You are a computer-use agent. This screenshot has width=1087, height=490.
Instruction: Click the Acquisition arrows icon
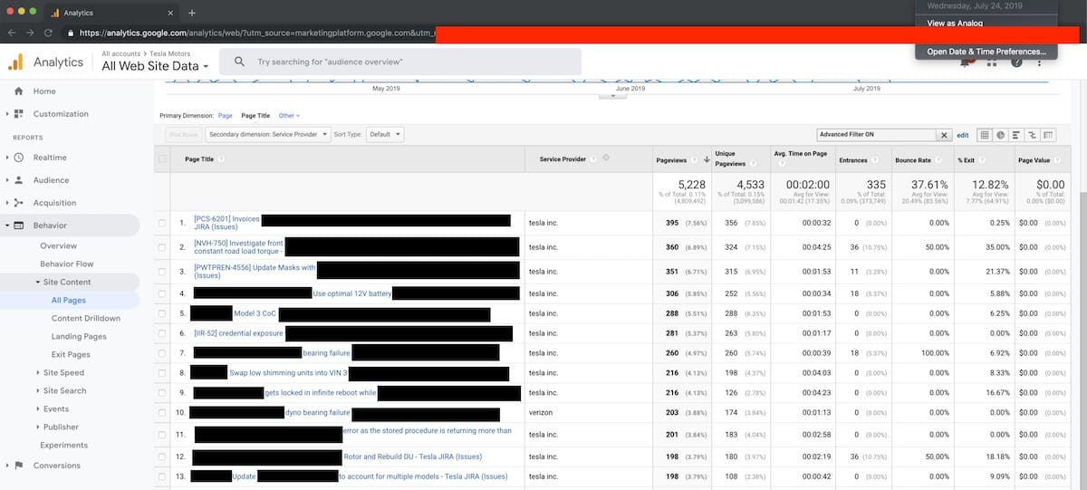coord(18,203)
